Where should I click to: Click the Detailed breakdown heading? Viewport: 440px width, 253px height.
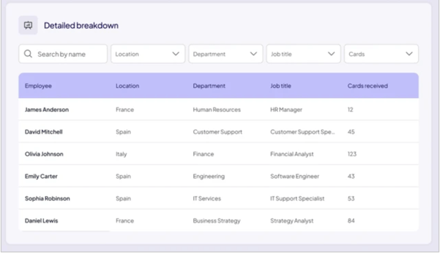pyautogui.click(x=81, y=25)
